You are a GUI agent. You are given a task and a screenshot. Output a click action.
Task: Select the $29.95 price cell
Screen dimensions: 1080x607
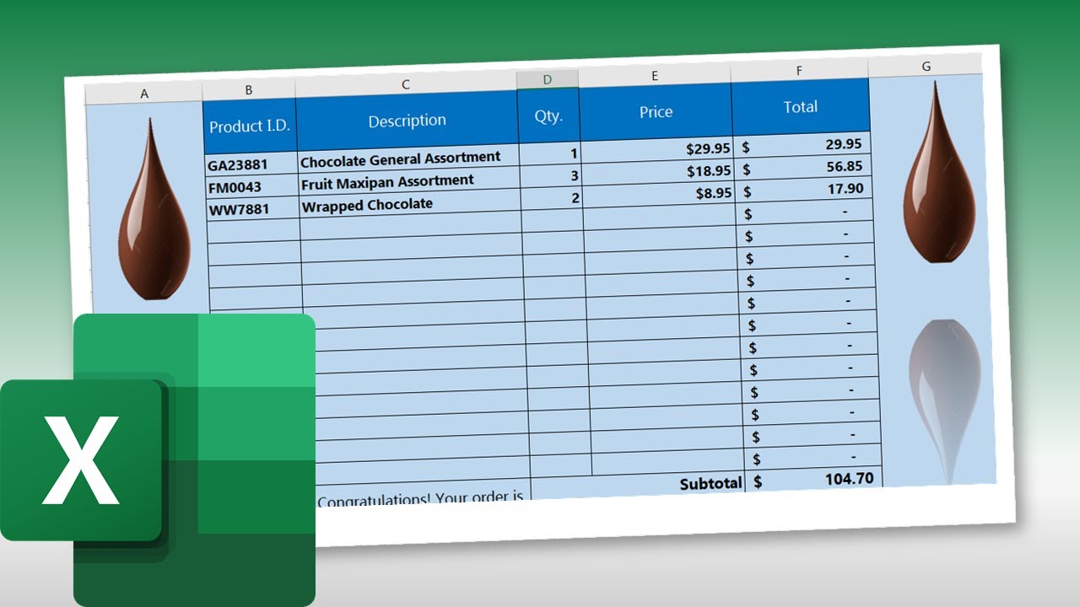click(x=658, y=148)
